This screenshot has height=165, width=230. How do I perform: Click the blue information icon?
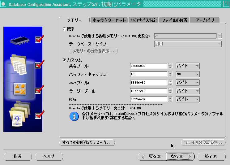[74, 116]
